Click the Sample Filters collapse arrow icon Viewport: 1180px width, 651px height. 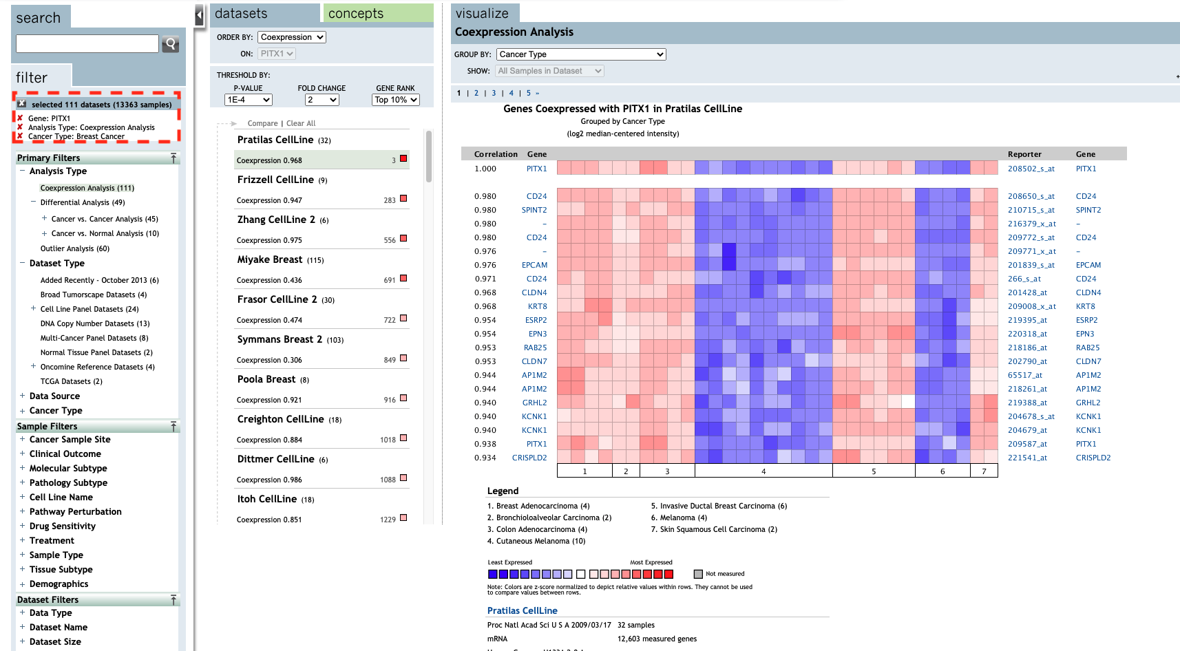tap(173, 427)
